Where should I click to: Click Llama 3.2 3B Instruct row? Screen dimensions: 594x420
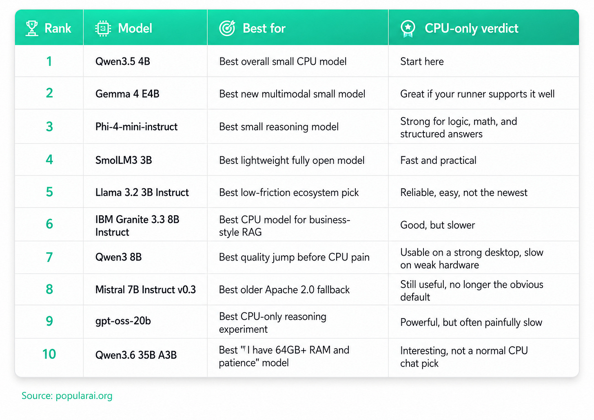(297, 192)
